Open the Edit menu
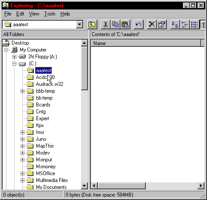The width and height of the screenshot is (207, 200). 20,14
